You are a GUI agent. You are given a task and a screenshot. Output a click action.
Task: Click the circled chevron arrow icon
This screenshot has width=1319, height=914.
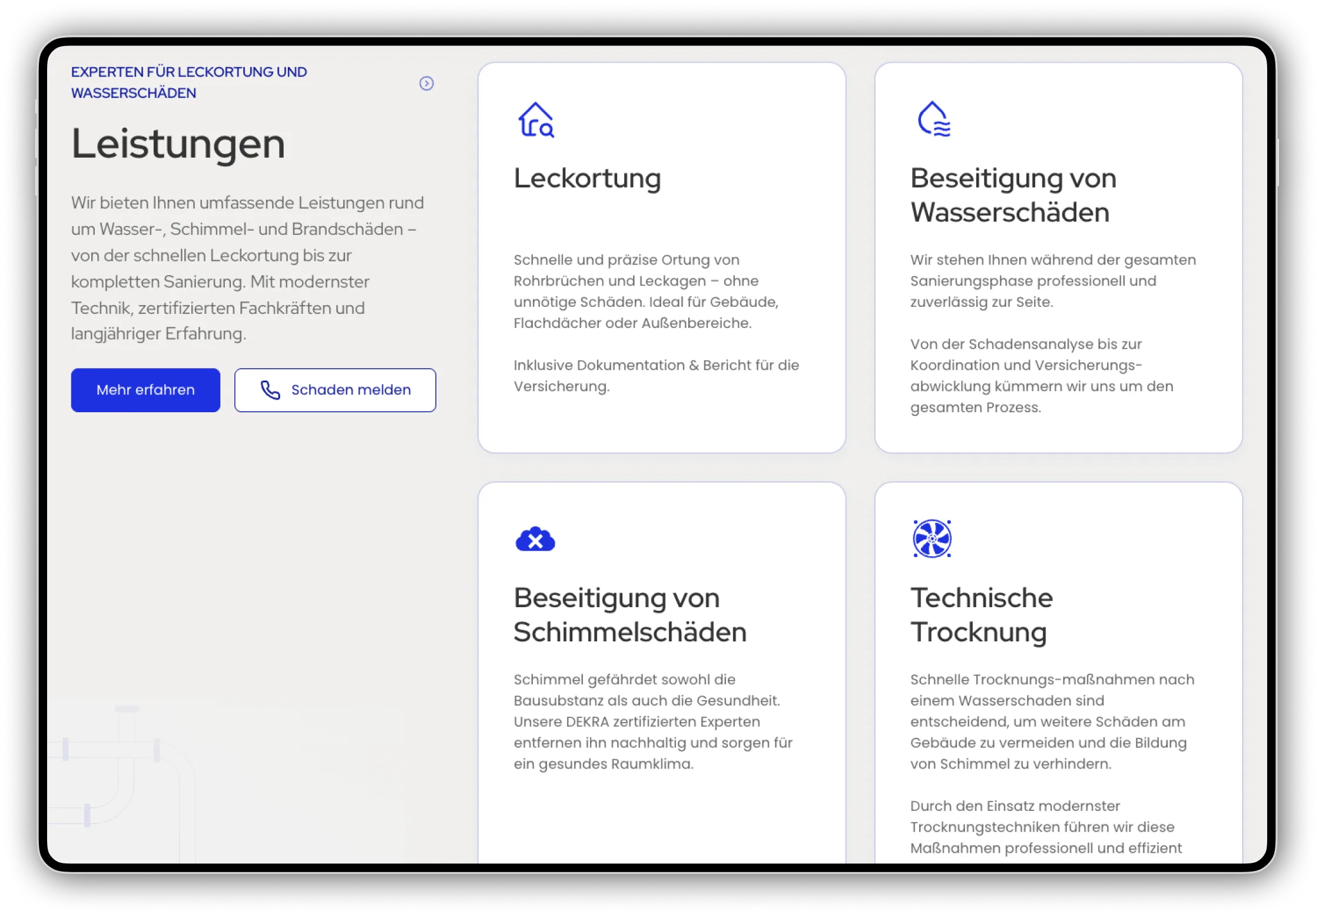click(x=426, y=84)
